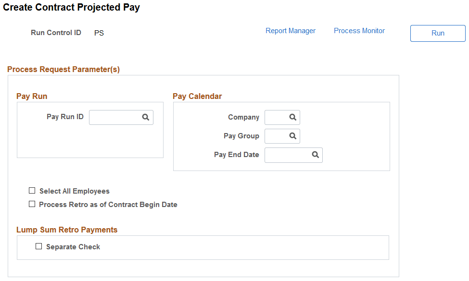Screen dimensions: 469x281
Task: Click the Run Control ID value PS
Action: 99,33
